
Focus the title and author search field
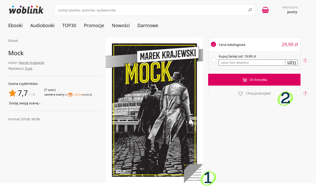coord(155,10)
